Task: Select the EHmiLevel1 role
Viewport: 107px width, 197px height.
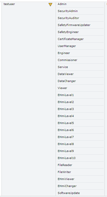Action: point(66,95)
